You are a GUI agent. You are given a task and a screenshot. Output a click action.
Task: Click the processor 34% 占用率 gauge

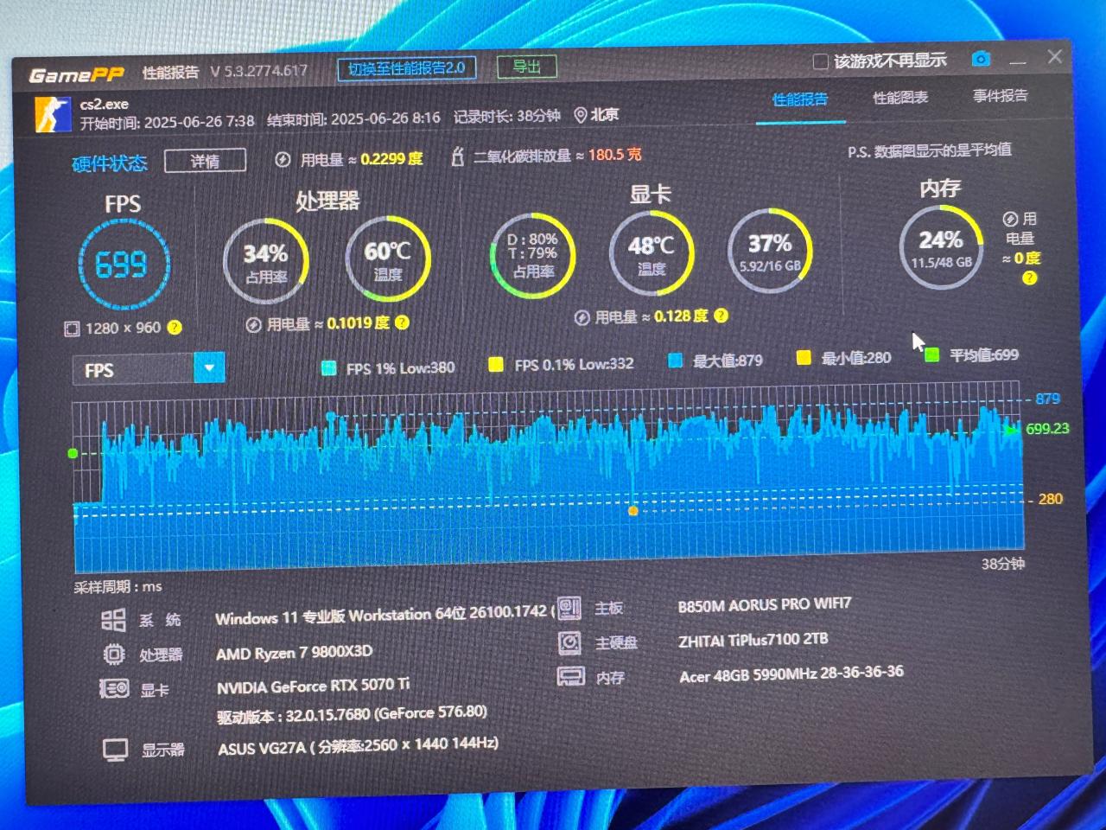tap(265, 260)
